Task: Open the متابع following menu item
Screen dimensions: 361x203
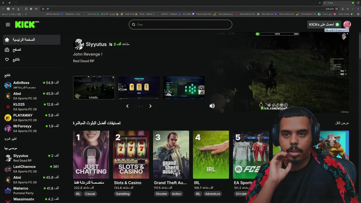Action: coord(32,59)
